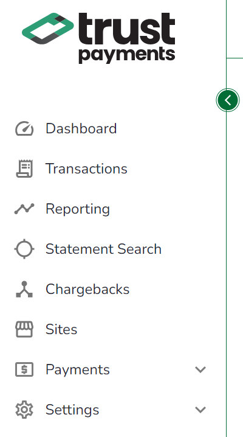Click the Payments dollar bill icon

pos(24,369)
